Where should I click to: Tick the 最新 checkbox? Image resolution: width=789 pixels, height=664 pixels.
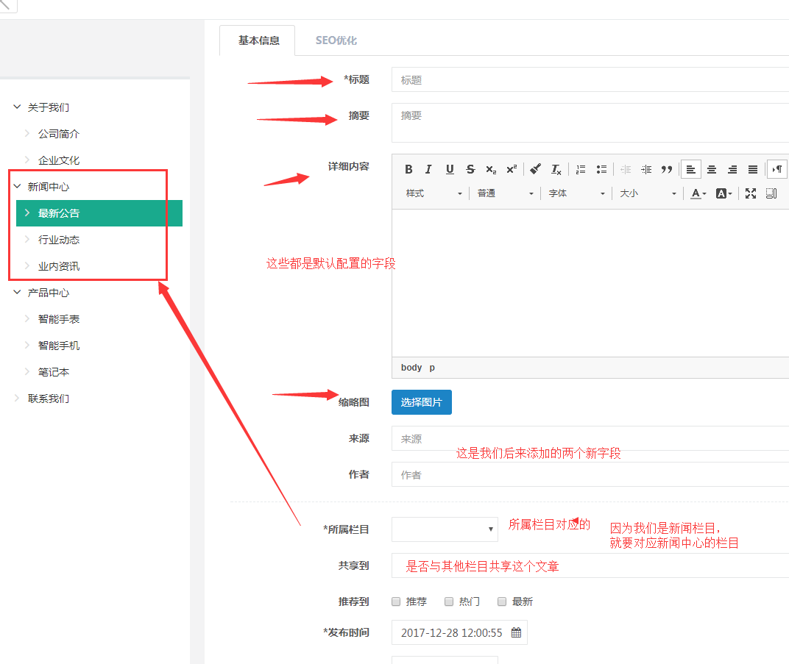502,601
